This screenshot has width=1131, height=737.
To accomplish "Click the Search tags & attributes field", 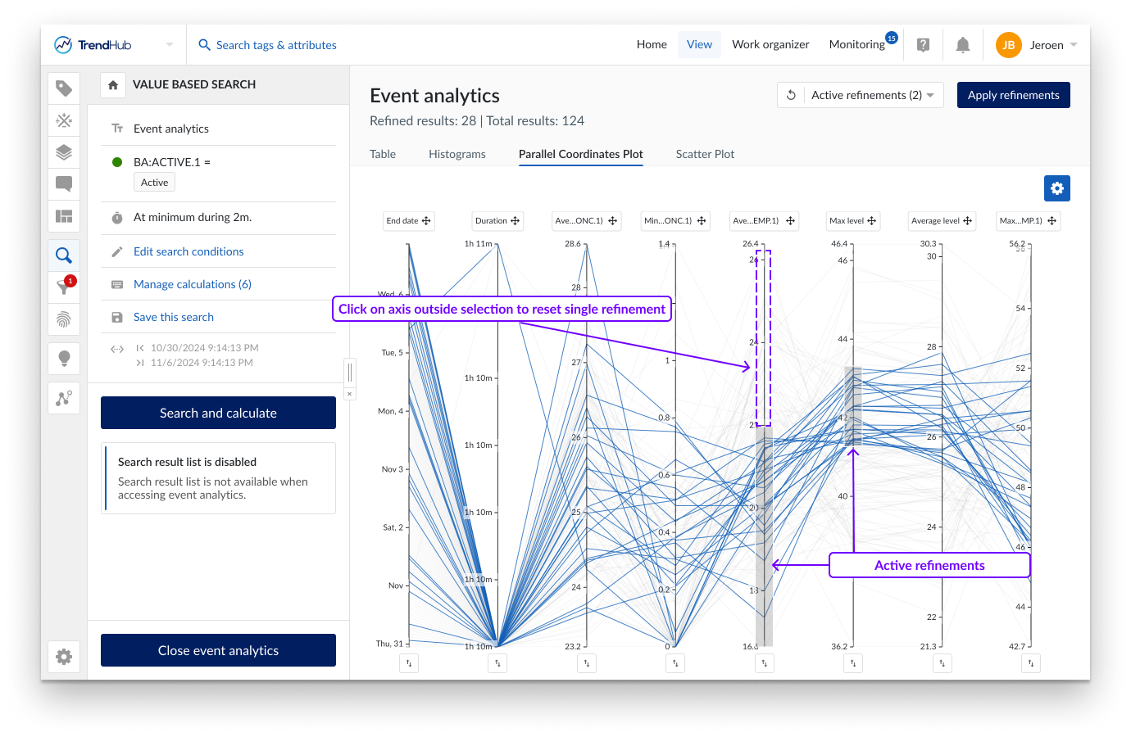I will [x=276, y=45].
